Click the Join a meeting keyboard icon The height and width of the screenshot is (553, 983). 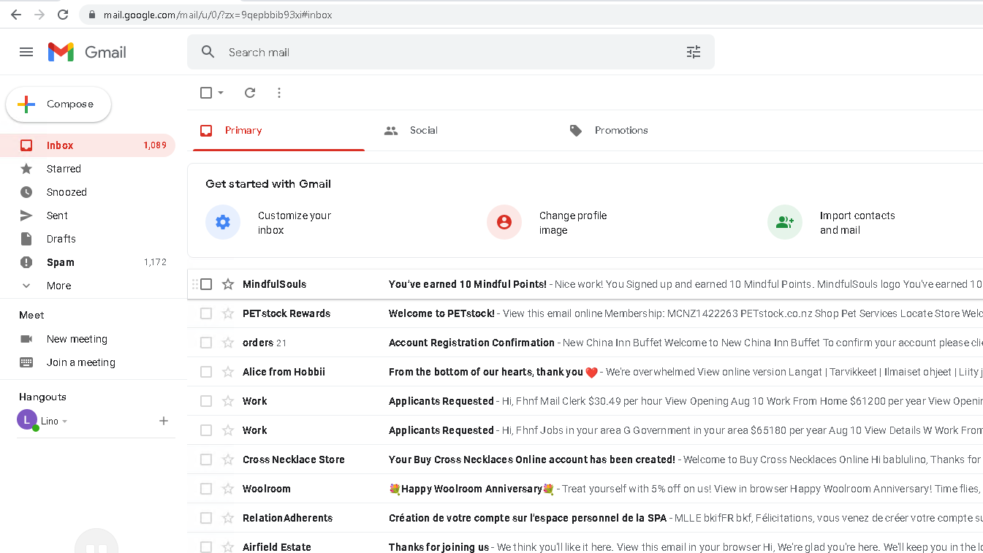click(26, 362)
